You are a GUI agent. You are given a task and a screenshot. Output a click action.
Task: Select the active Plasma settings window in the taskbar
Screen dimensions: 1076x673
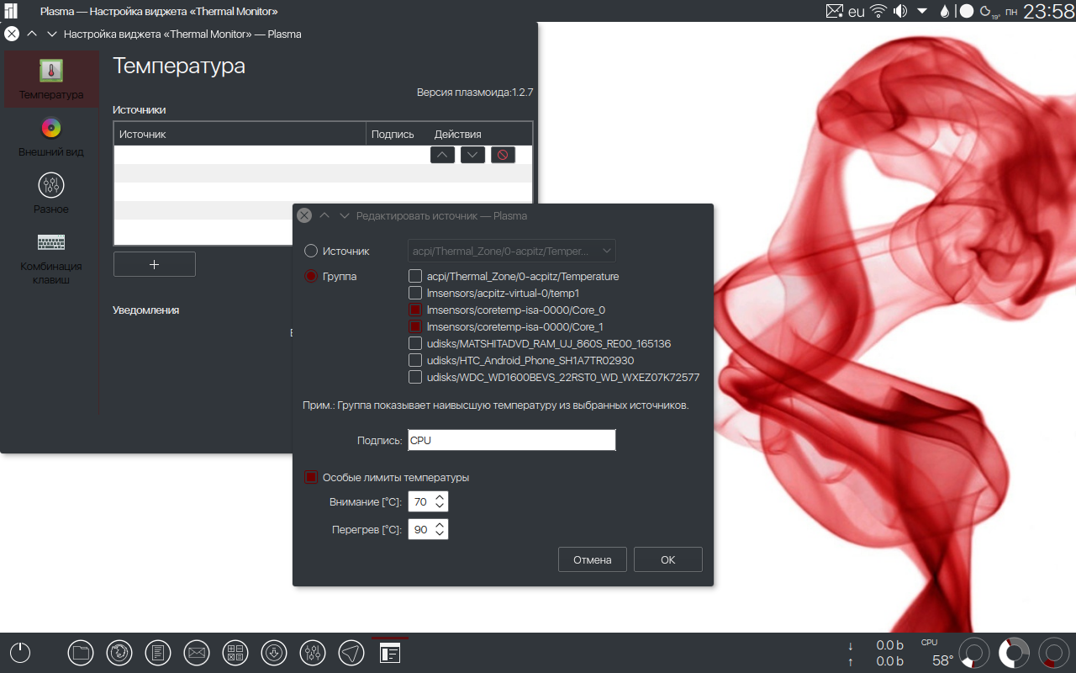[x=390, y=653]
